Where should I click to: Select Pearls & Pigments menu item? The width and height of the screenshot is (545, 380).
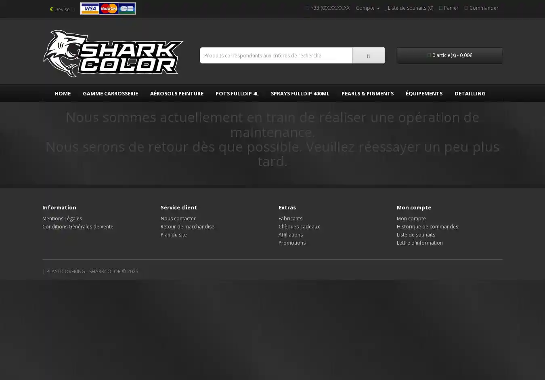pos(367,93)
